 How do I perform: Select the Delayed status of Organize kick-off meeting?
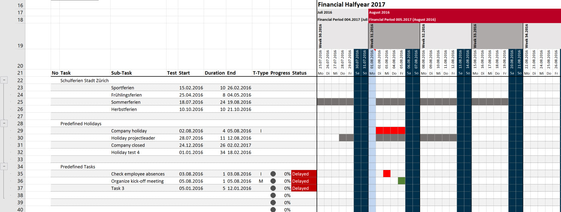[304, 181]
